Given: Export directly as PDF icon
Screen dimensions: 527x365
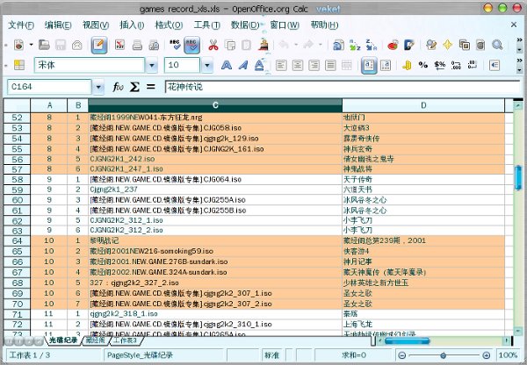Looking at the screenshot, I should coord(119,45).
